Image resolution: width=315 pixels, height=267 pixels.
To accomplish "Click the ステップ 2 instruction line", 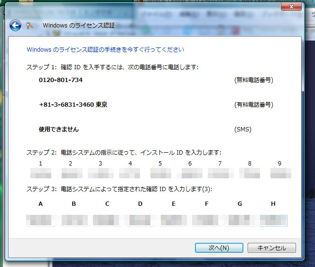I will pos(124,153).
